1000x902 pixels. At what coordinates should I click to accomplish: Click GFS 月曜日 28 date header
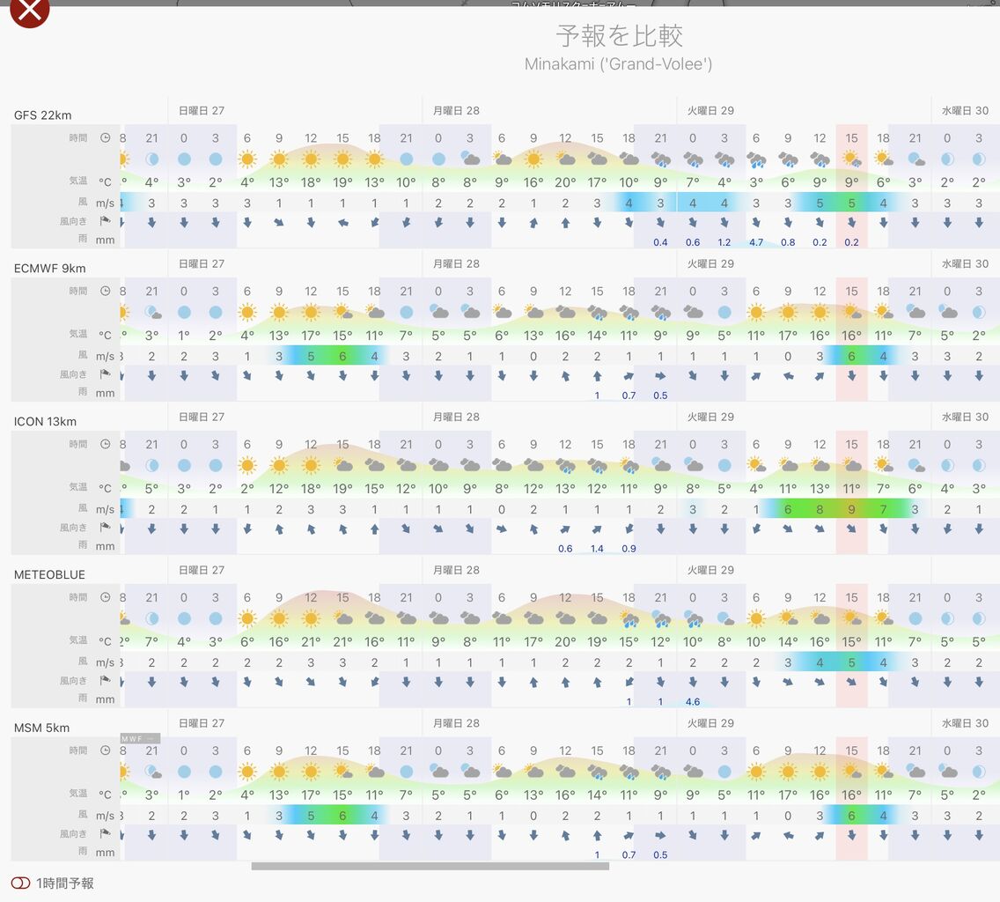coord(456,110)
